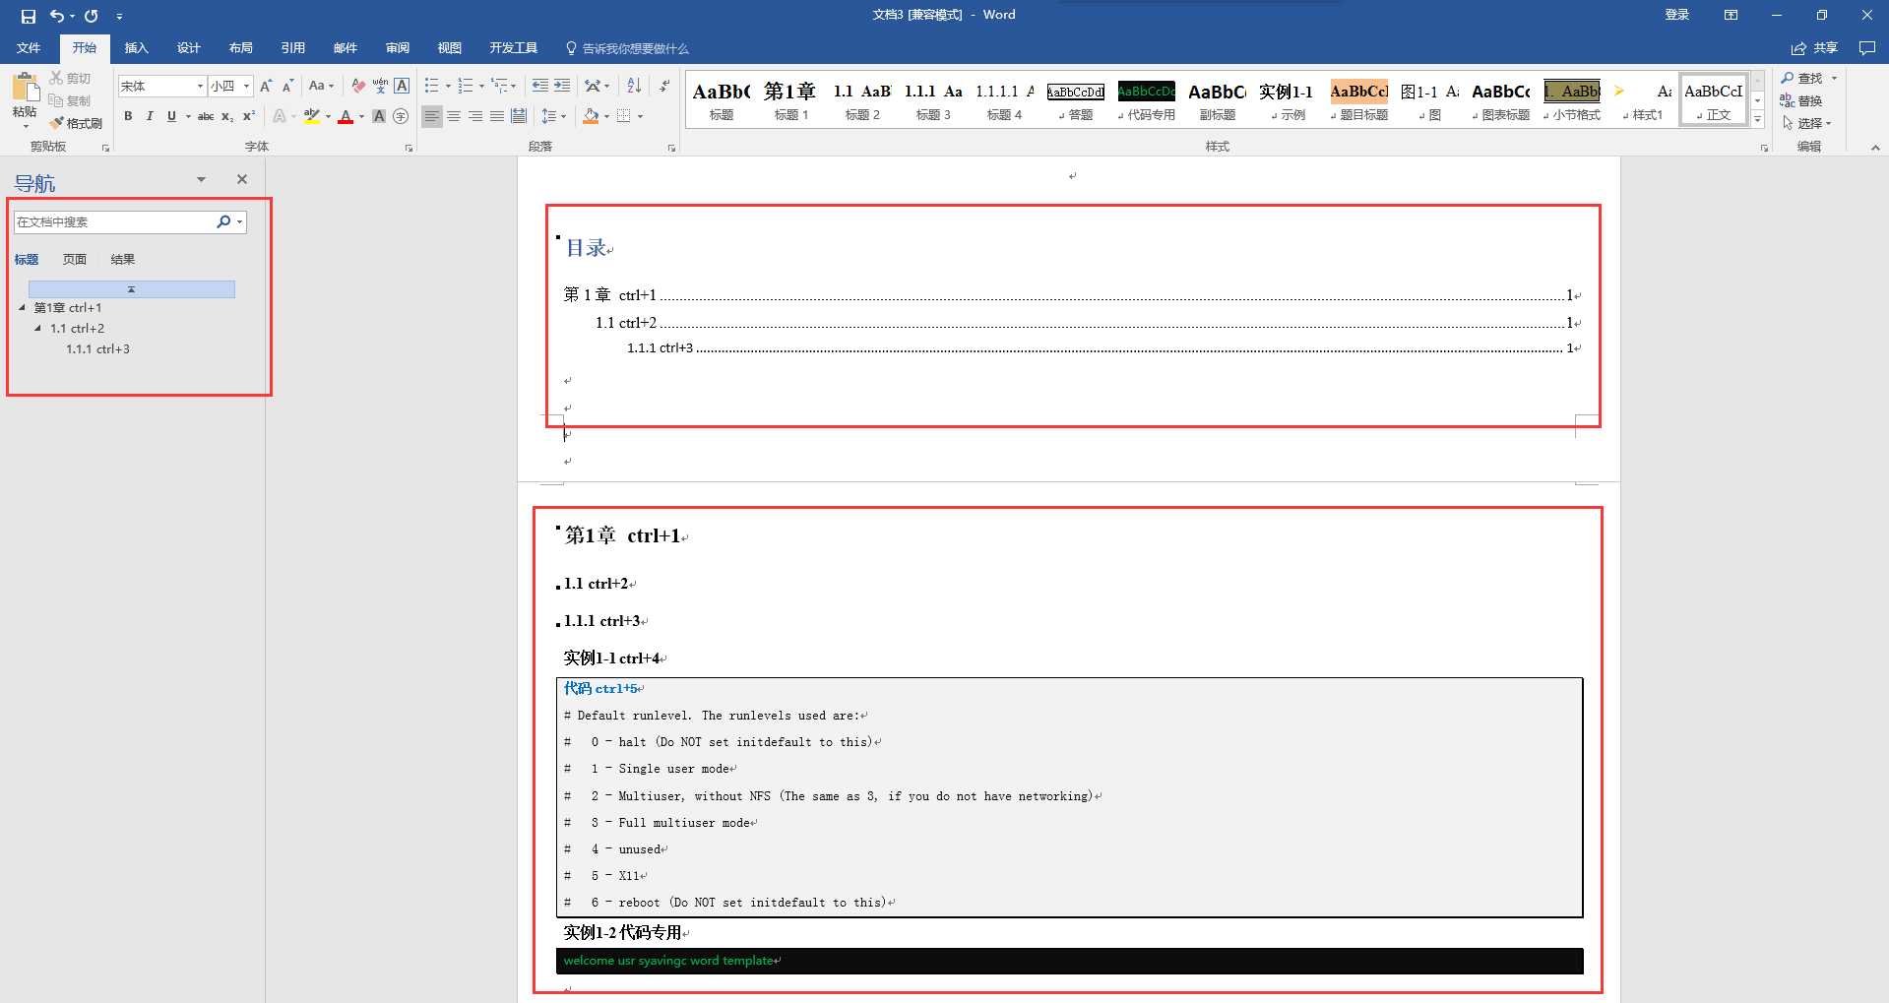Increase font size with the Grow Font icon
Viewport: 1889px width, 1003px height.
[266, 86]
